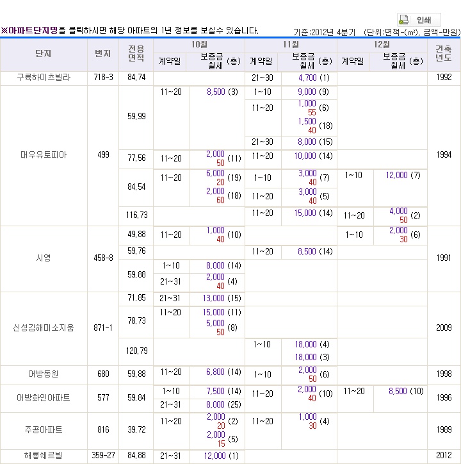Click deposit 8,500 (10) in December

(x=406, y=391)
